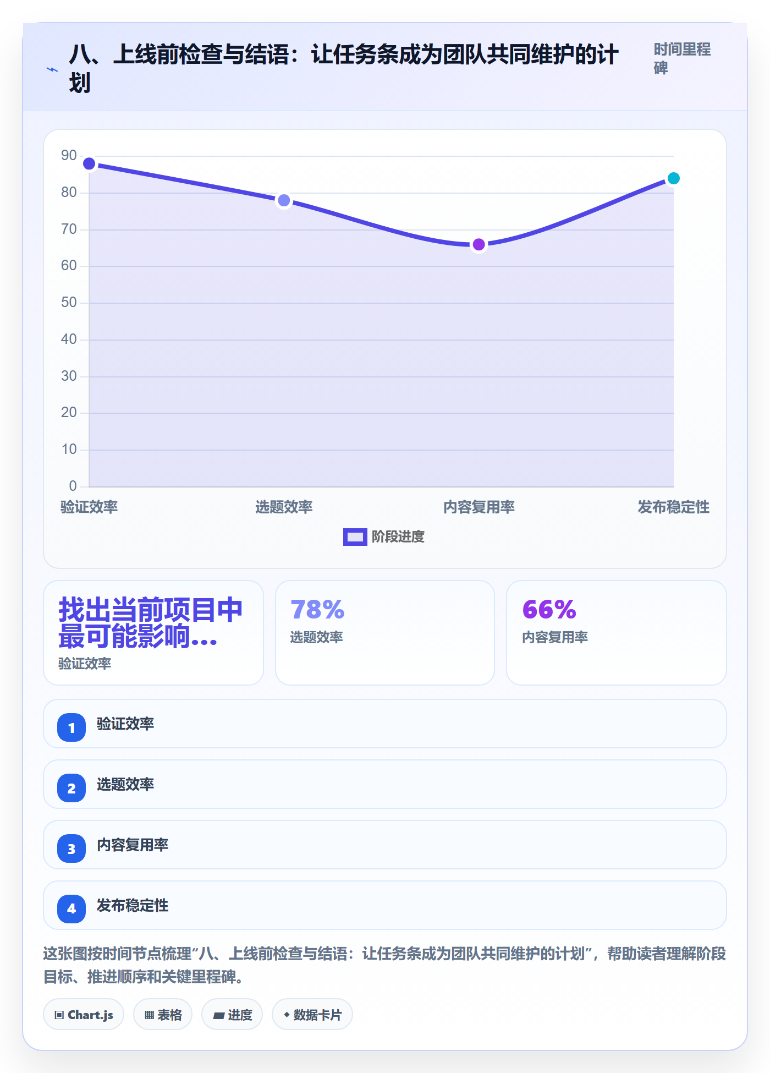Viewport: 770px width, 1073px height.
Task: Click the page title 八、上线前检查与结语
Action: tap(343, 68)
